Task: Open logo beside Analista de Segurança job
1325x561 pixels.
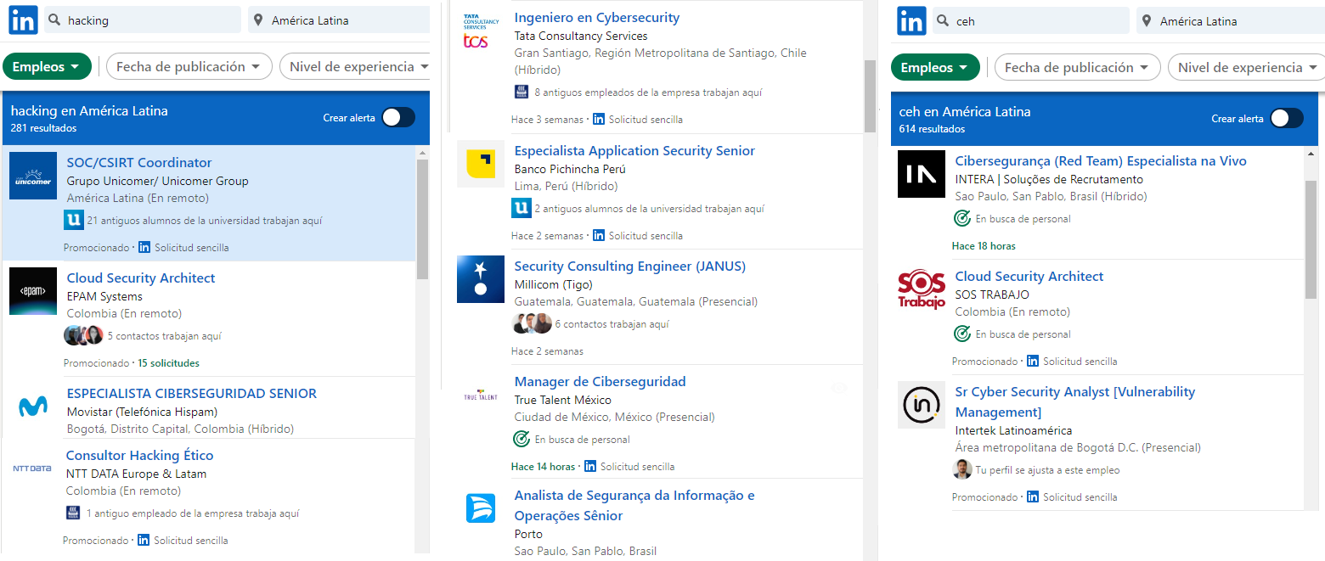Action: pos(481,508)
